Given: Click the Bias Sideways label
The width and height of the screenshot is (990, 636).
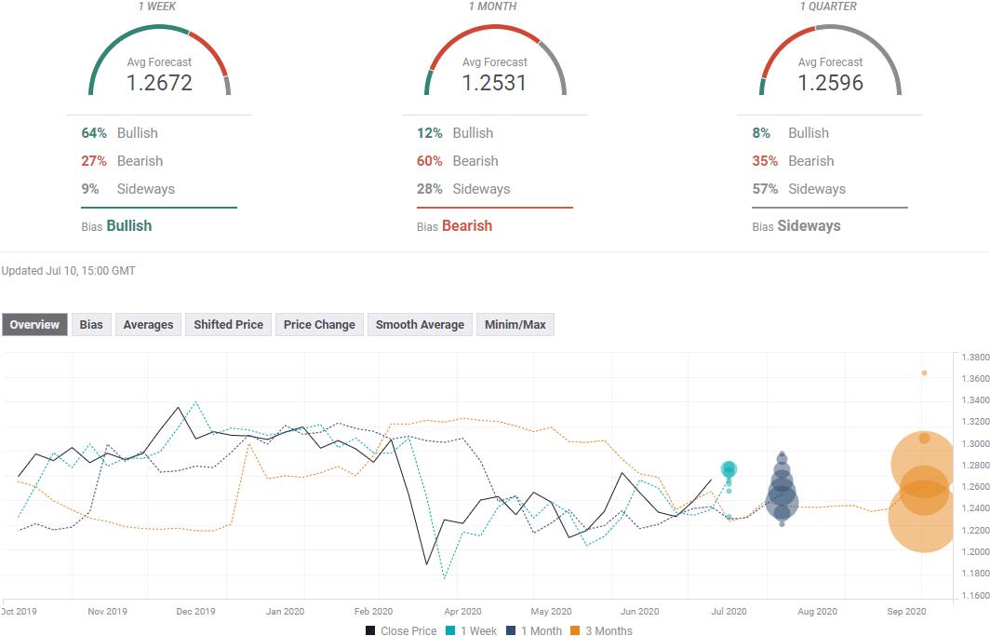Looking at the screenshot, I should coord(796,226).
